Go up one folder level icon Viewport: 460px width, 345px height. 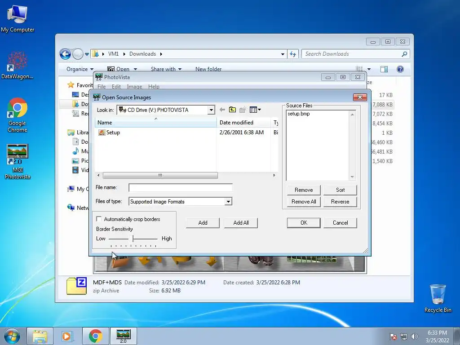(x=232, y=110)
